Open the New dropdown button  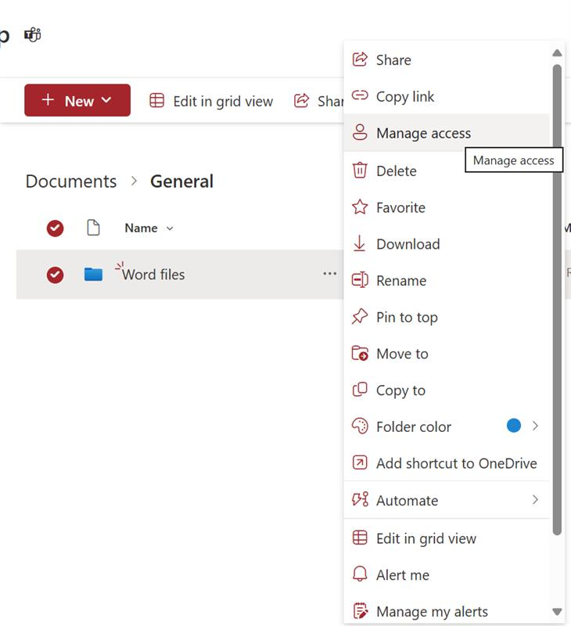point(77,100)
